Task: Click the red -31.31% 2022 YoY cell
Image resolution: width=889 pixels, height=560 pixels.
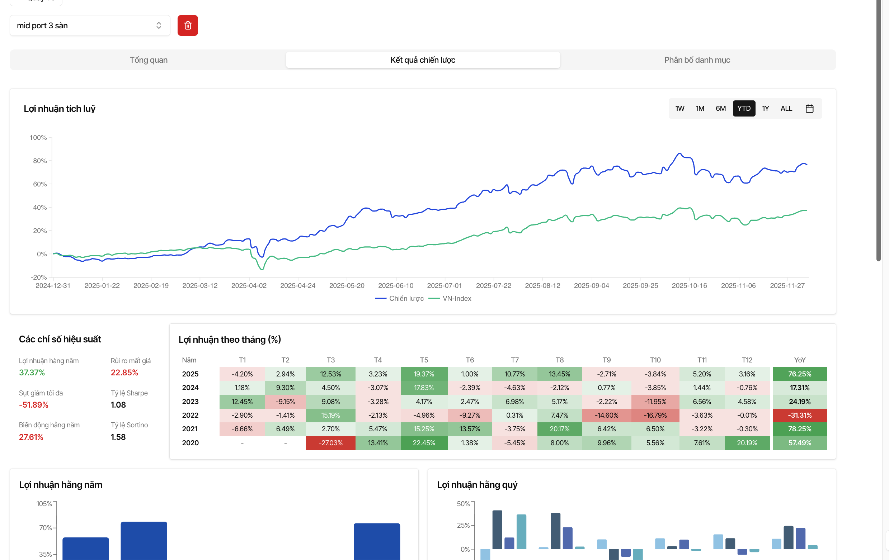Action: pyautogui.click(x=799, y=415)
